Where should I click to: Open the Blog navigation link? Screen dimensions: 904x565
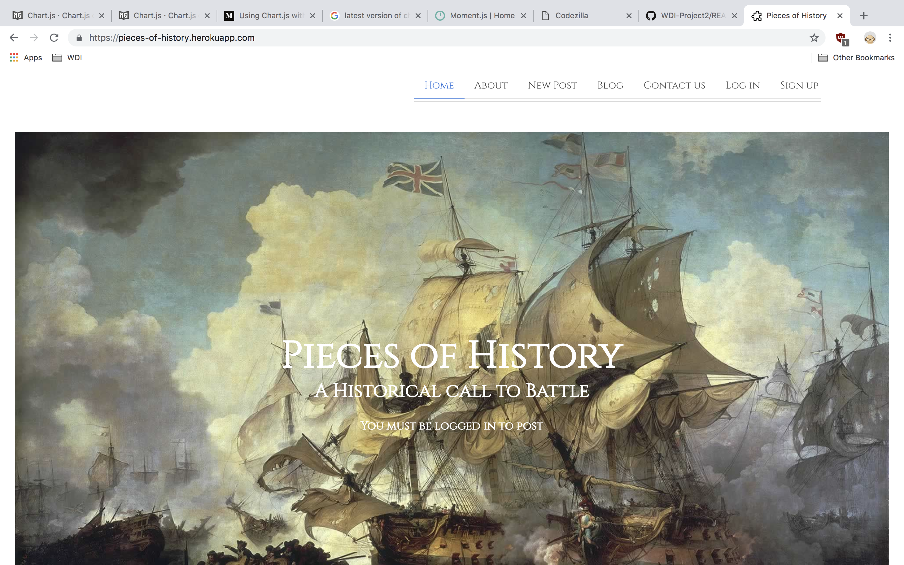pos(610,85)
